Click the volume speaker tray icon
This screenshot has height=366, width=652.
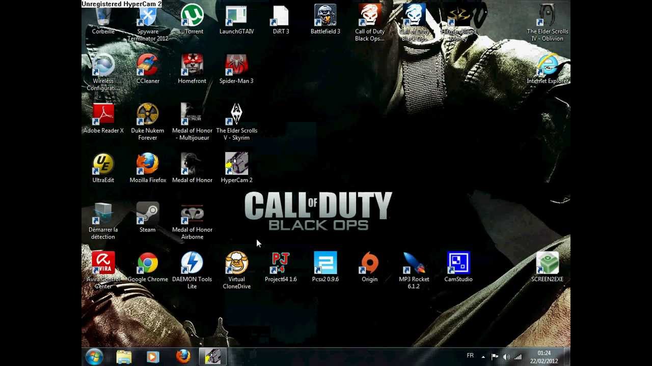click(x=506, y=357)
